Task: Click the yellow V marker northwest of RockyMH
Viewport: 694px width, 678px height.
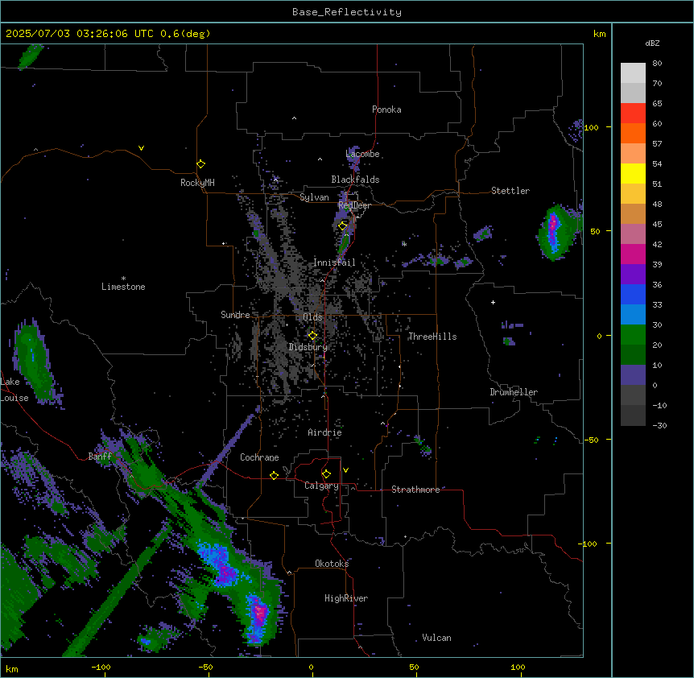Action: tap(141, 148)
